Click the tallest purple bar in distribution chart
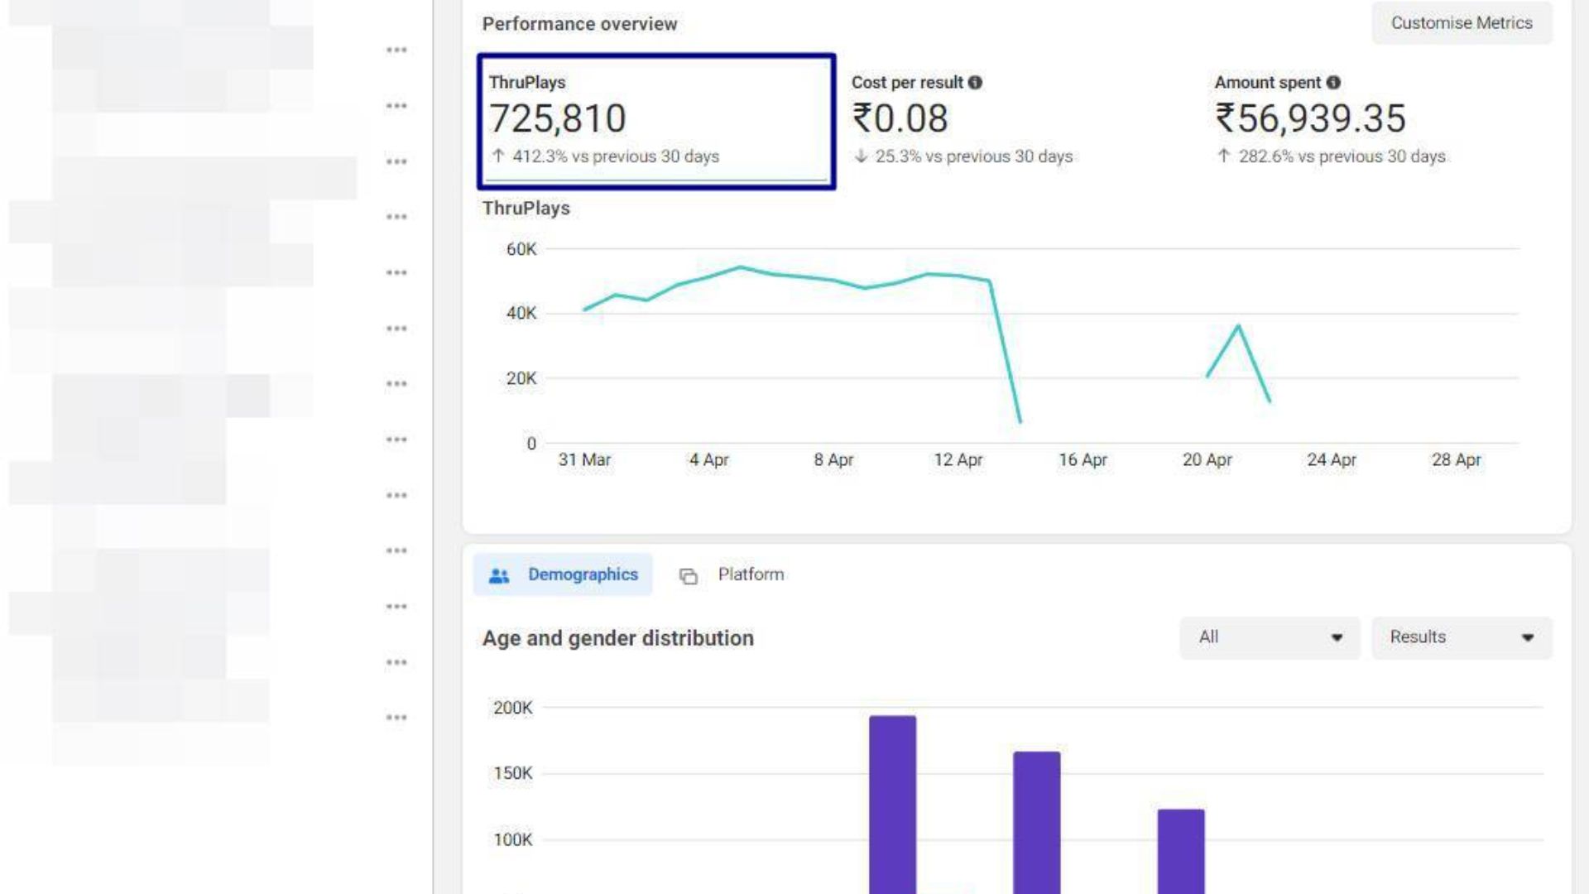Image resolution: width=1589 pixels, height=894 pixels. click(x=892, y=803)
